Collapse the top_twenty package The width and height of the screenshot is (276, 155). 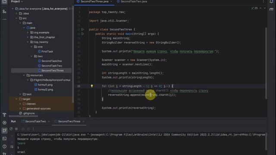pyautogui.click(x=28, y=42)
